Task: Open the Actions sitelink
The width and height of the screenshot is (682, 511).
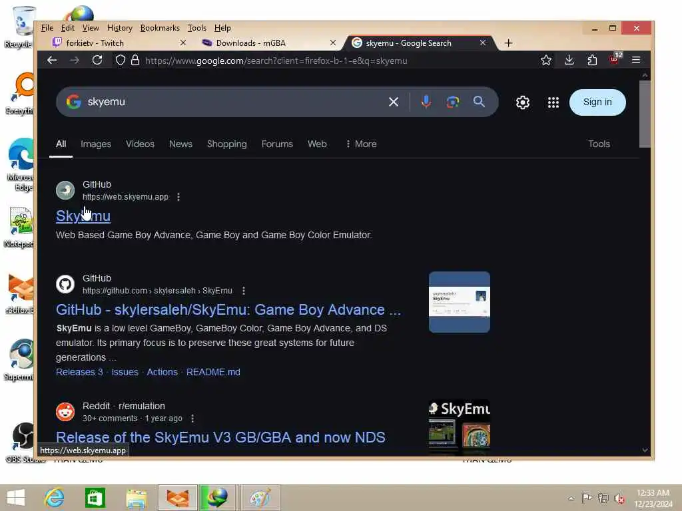Action: [163, 372]
